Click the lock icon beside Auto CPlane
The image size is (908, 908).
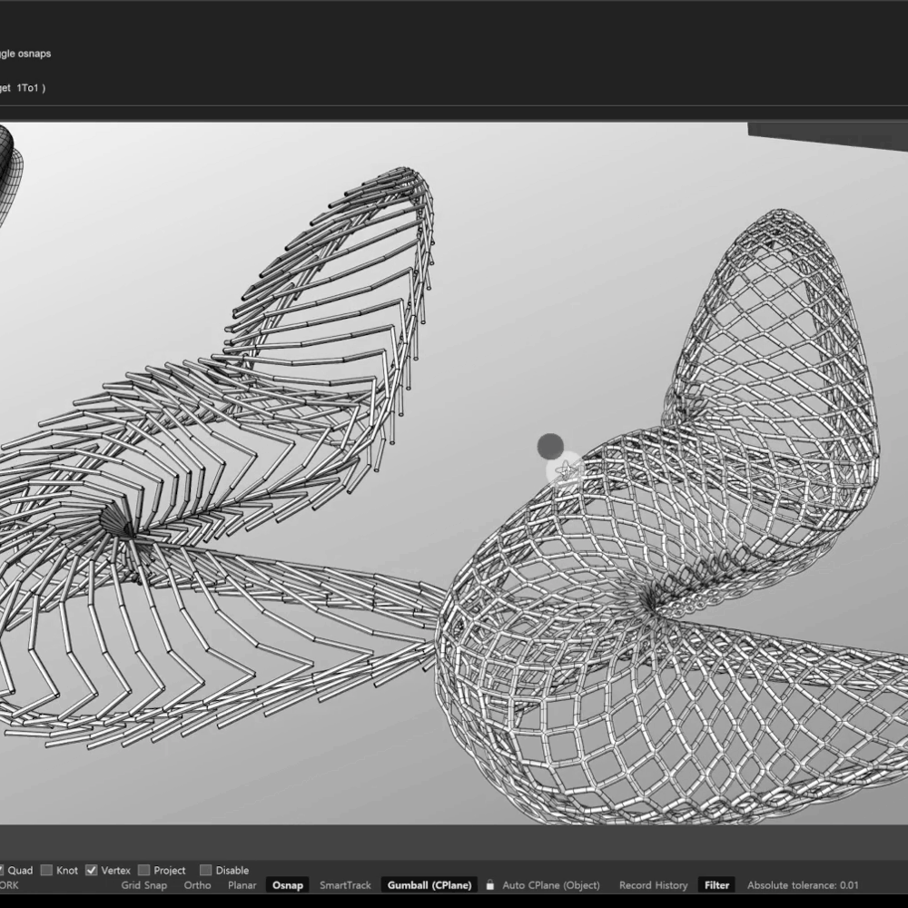(x=490, y=885)
